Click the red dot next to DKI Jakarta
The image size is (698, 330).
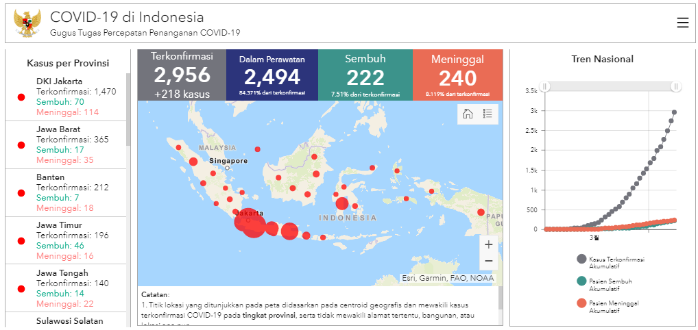21,97
